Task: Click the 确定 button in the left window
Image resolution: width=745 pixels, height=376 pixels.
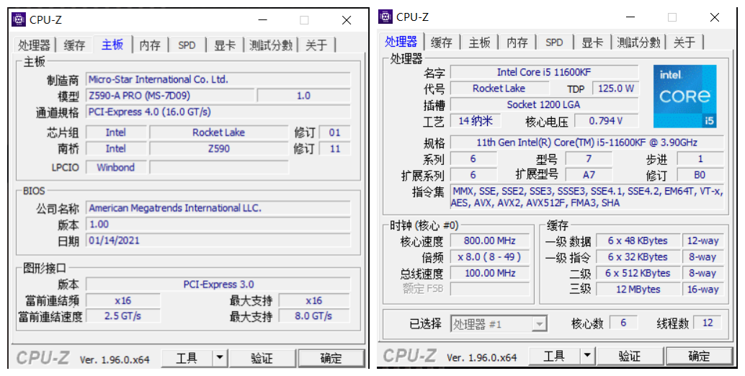Action: [x=331, y=359]
